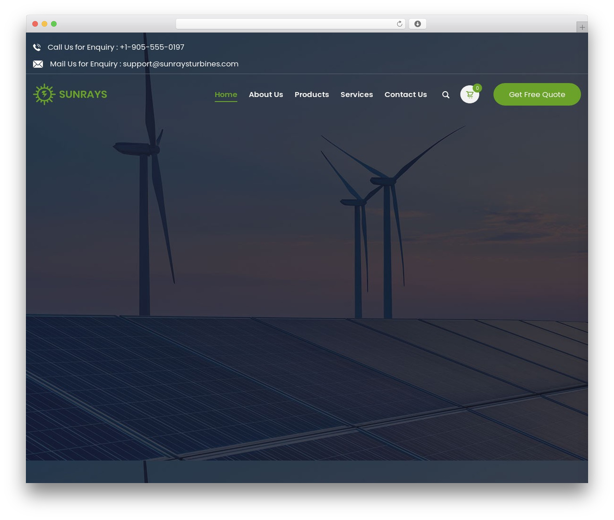This screenshot has width=614, height=520.
Task: Maximize the window with the green button
Action: click(54, 24)
